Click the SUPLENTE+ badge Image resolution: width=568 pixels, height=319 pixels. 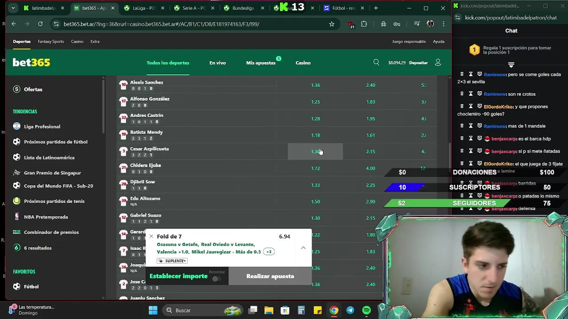click(172, 261)
